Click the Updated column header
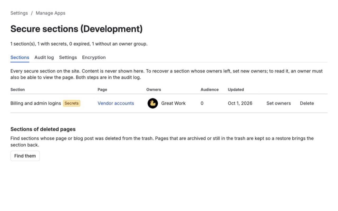 click(236, 90)
